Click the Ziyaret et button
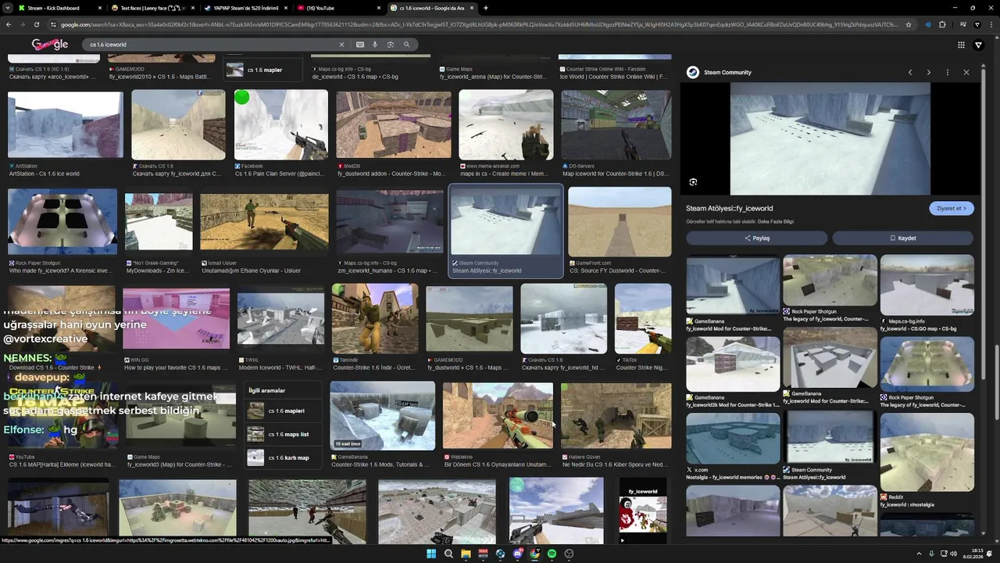 [x=952, y=208]
